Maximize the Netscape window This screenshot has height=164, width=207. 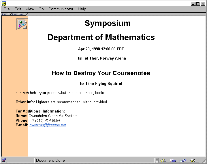click(x=197, y=4)
